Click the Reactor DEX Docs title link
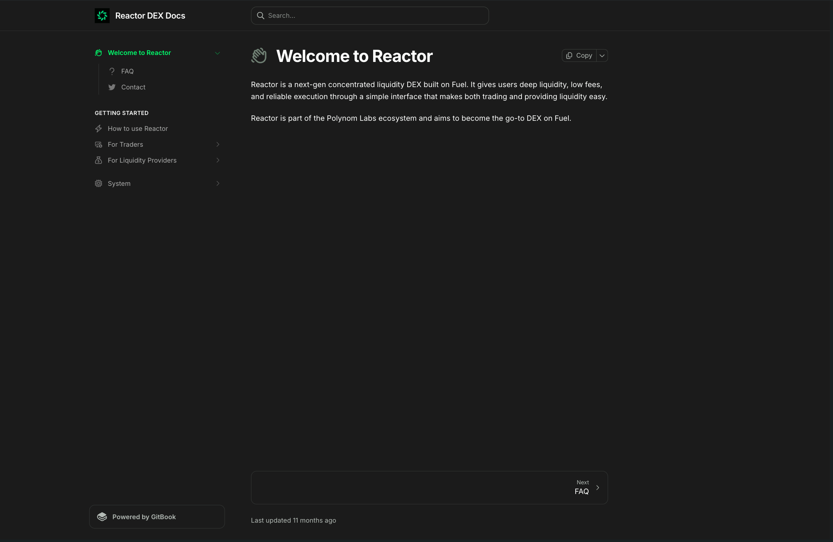This screenshot has width=833, height=542. (150, 15)
